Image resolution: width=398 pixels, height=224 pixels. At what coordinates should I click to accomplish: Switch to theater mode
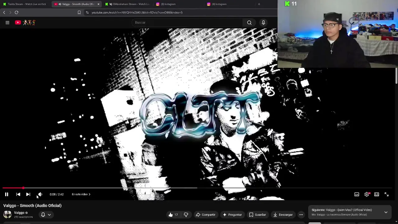tap(377, 194)
